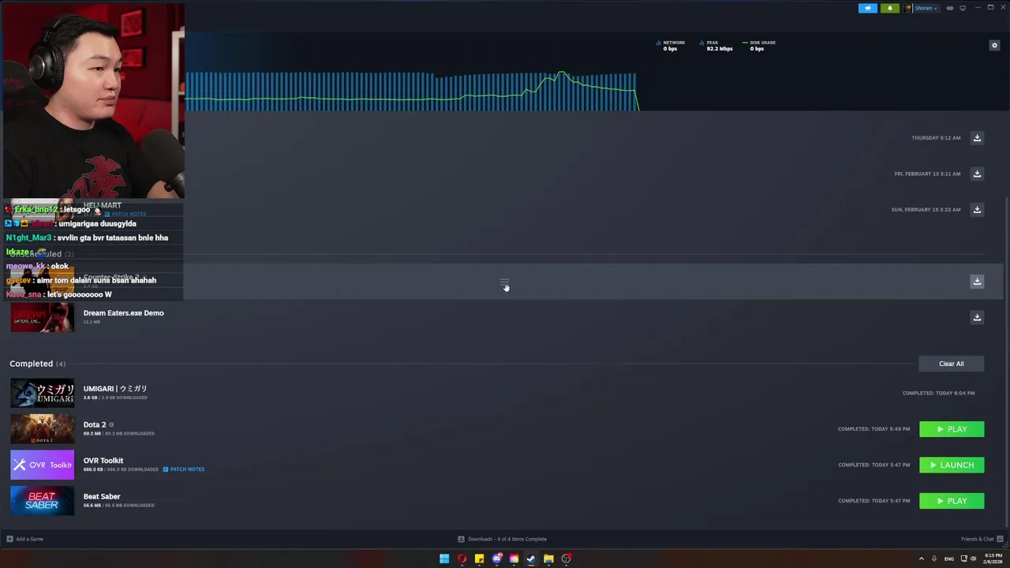This screenshot has height=568, width=1010.
Task: Download the Sun, February 15 scheduled item
Action: click(x=977, y=210)
